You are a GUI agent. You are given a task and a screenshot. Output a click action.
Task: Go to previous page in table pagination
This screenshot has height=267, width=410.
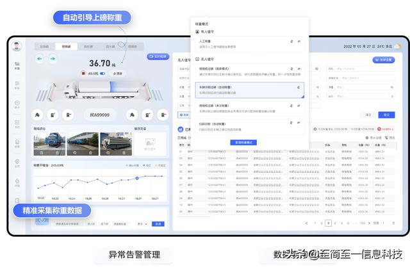306,223
